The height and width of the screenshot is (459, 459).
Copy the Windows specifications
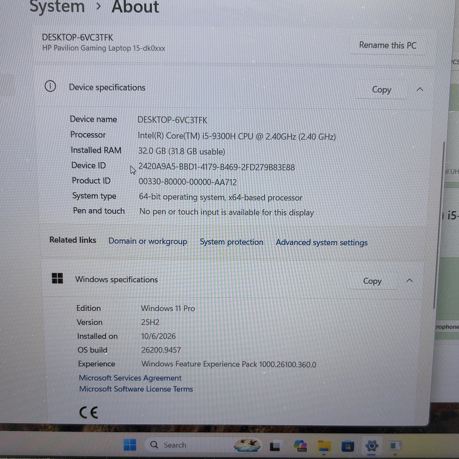coord(372,281)
